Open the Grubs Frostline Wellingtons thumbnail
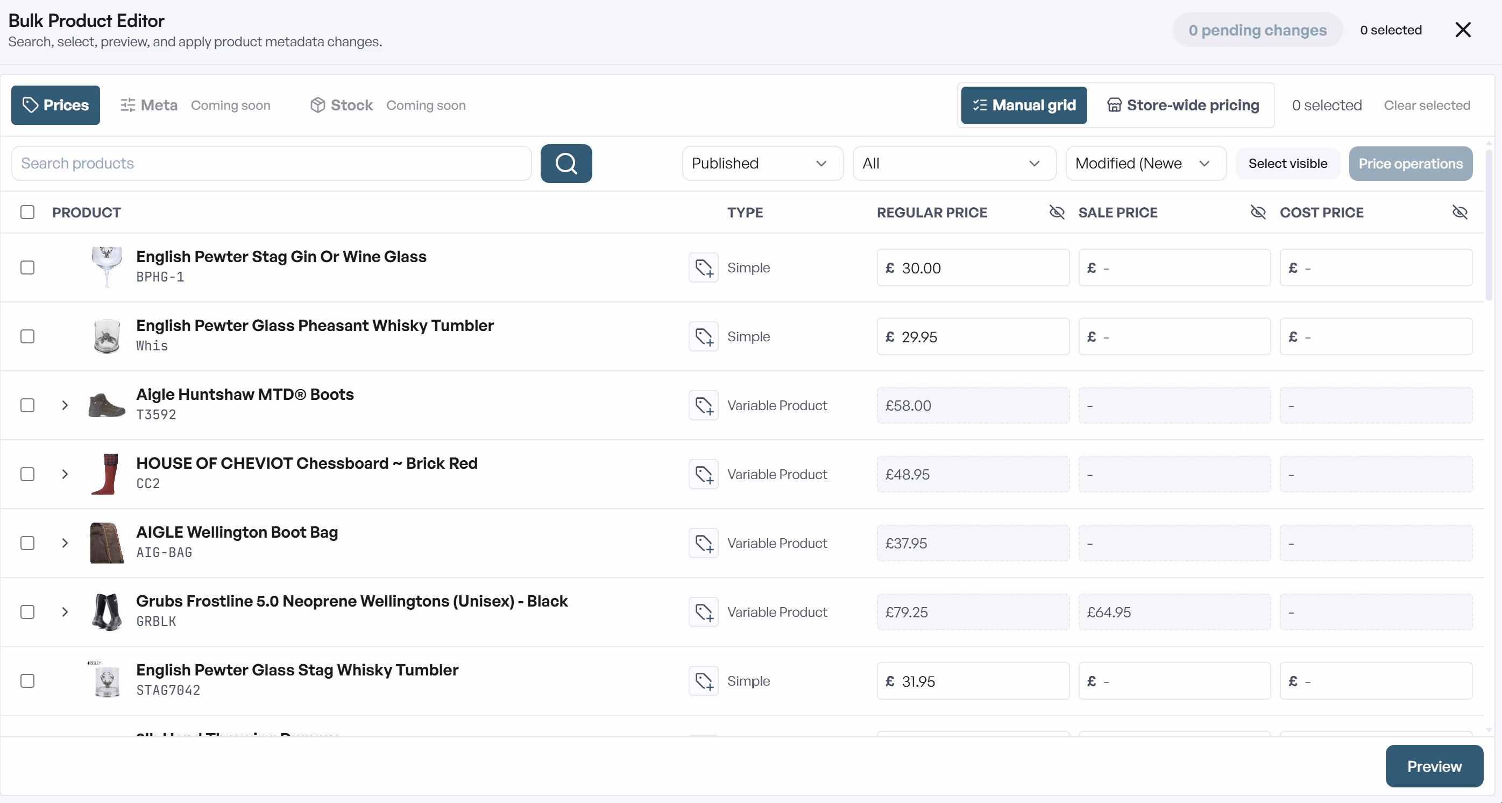This screenshot has height=803, width=1502. (107, 612)
